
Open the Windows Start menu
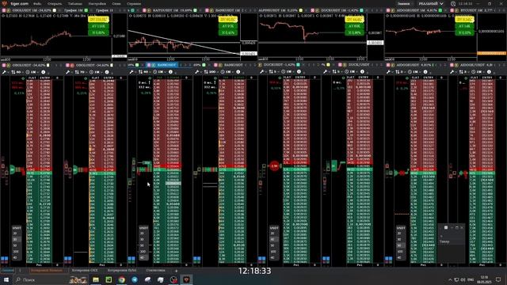pos(6,279)
